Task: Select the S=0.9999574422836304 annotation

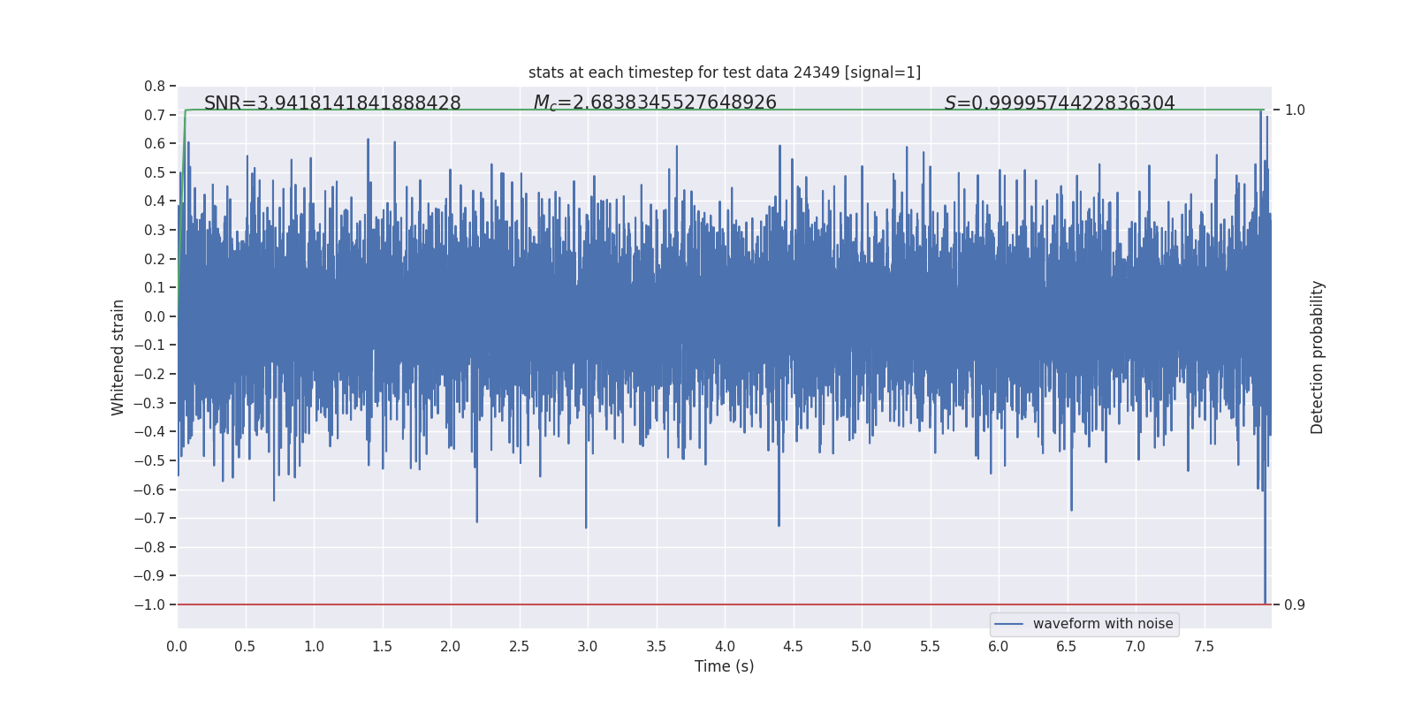Action: [1060, 103]
